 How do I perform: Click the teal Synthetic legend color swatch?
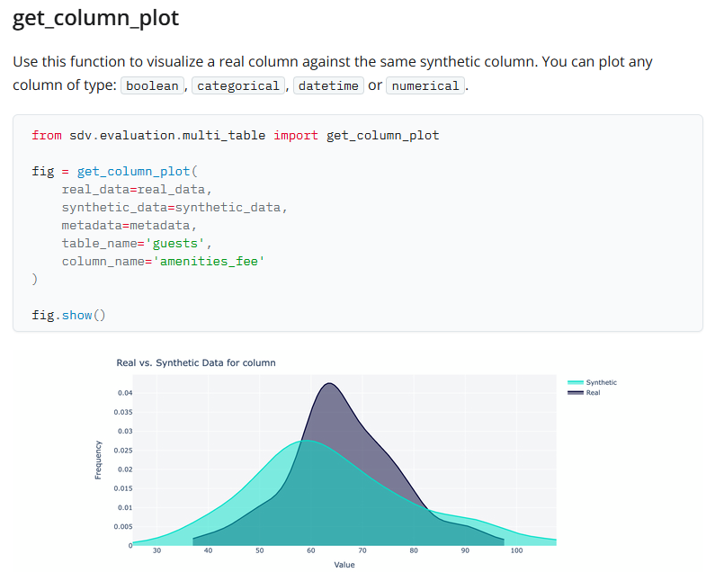click(576, 383)
